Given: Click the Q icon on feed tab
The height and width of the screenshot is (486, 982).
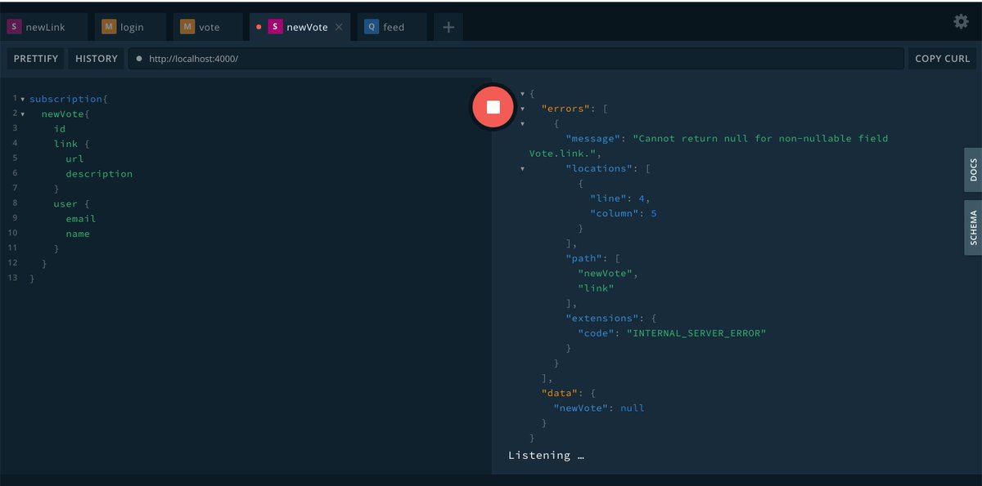Looking at the screenshot, I should click(372, 27).
